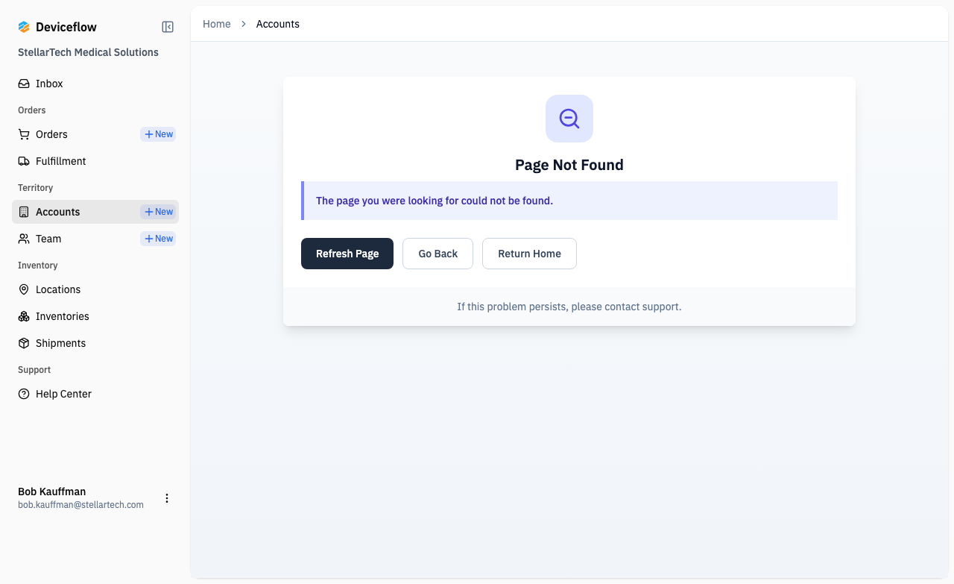Open the Inbox menu item
The width and height of the screenshot is (954, 584).
(x=95, y=84)
